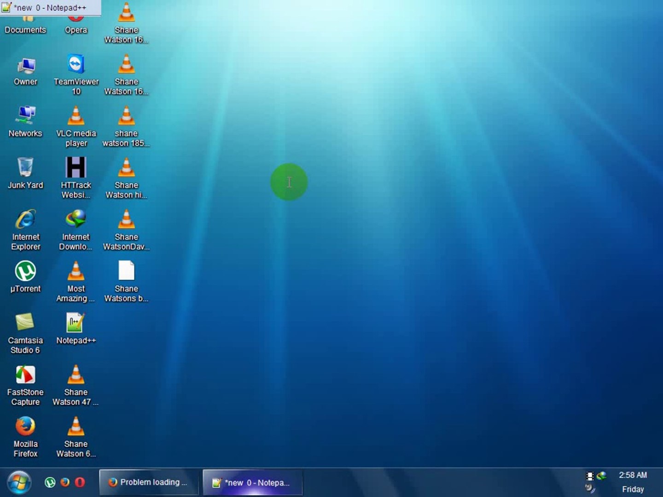Select the 'Most Amazing ...' video file
Screen dimensions: 663x497
click(x=76, y=281)
